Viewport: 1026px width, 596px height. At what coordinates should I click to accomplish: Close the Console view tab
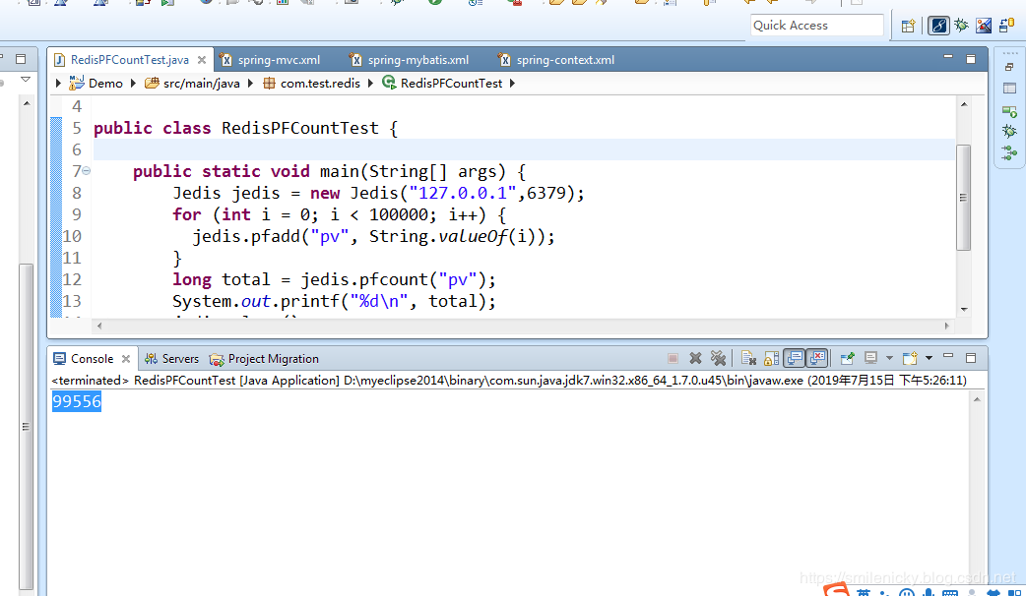[126, 359]
